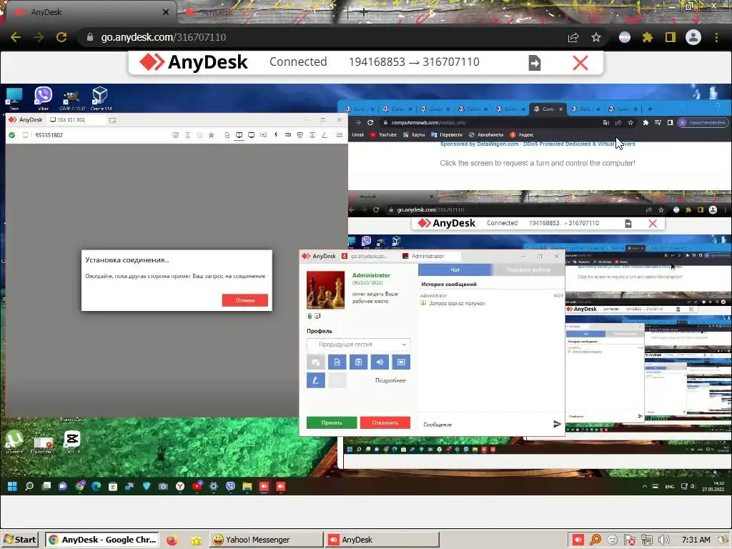732x549 pixels.
Task: Click the volume icon in local system tray
Action: [663, 540]
